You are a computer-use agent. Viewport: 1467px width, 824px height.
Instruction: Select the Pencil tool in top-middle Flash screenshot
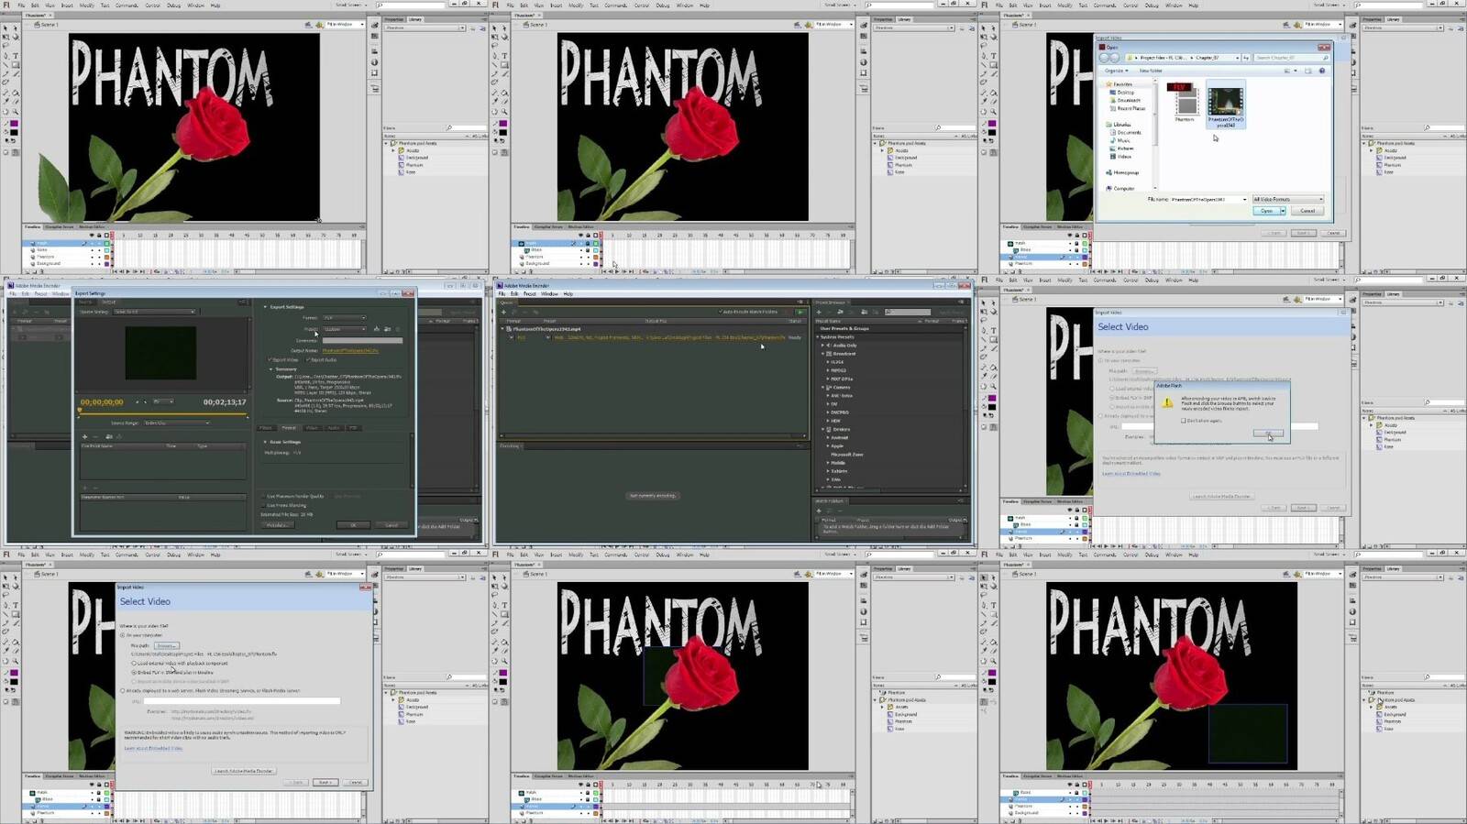click(x=495, y=73)
